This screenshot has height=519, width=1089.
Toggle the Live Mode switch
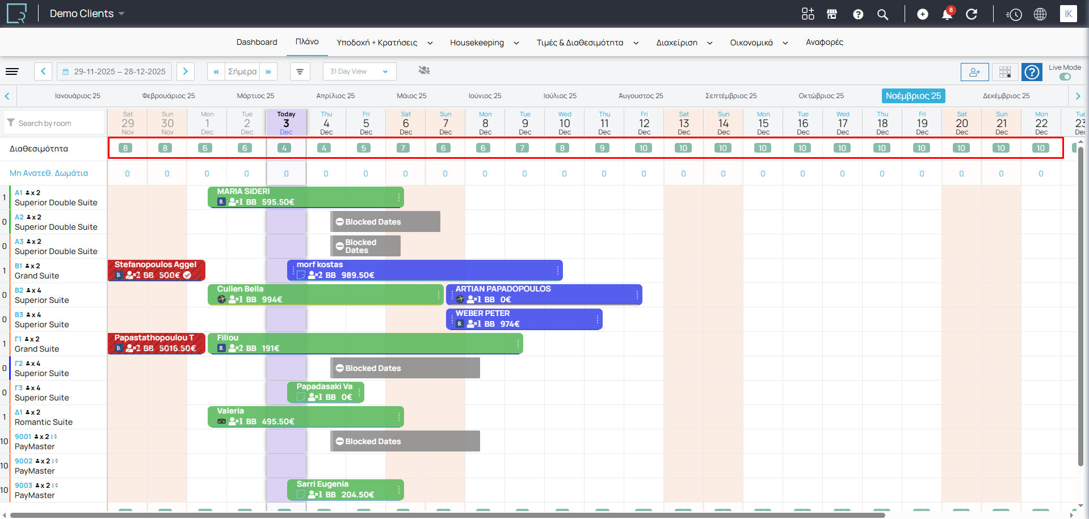pos(1065,77)
